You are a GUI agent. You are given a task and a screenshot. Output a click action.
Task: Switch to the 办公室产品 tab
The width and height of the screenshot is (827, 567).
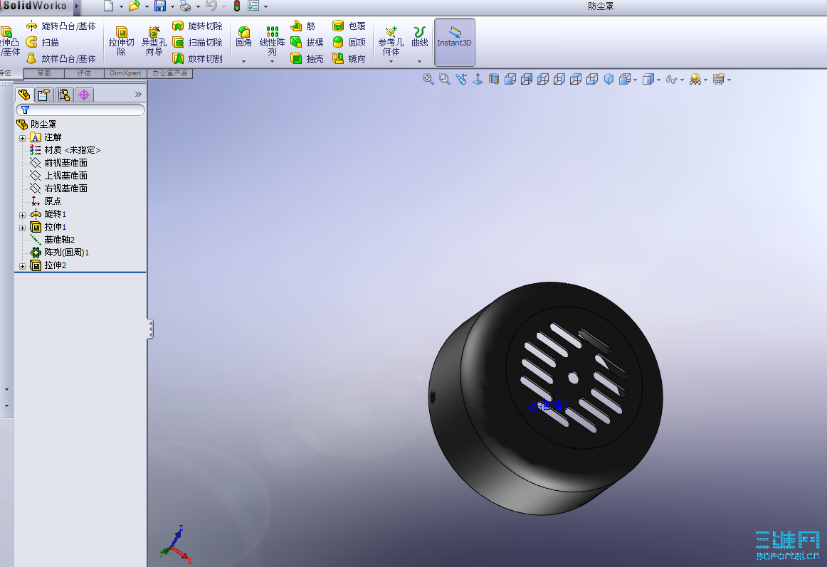tap(170, 73)
